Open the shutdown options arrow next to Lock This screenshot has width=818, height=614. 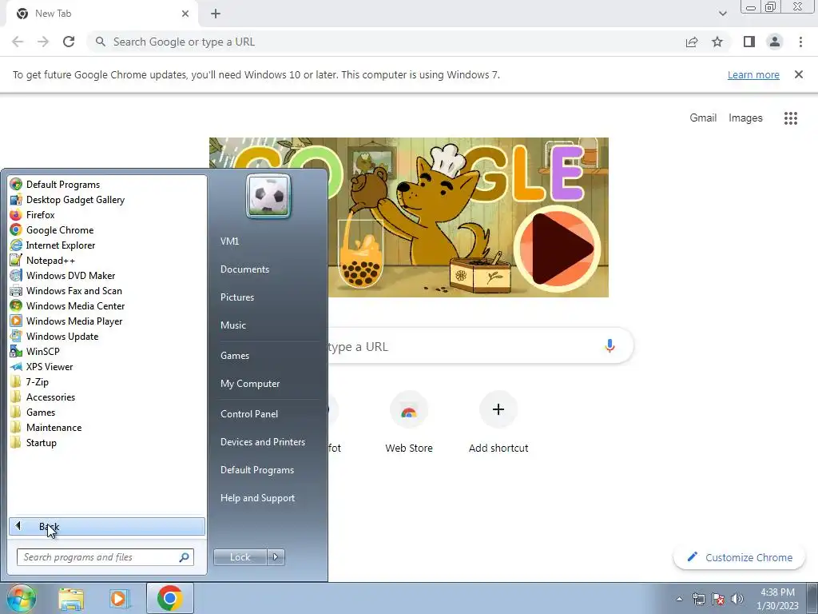click(x=276, y=557)
